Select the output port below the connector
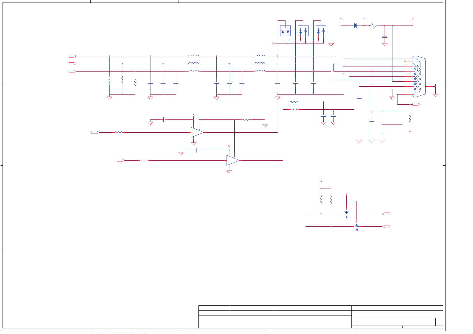Viewport: 473px width, 334px height. tap(416, 104)
